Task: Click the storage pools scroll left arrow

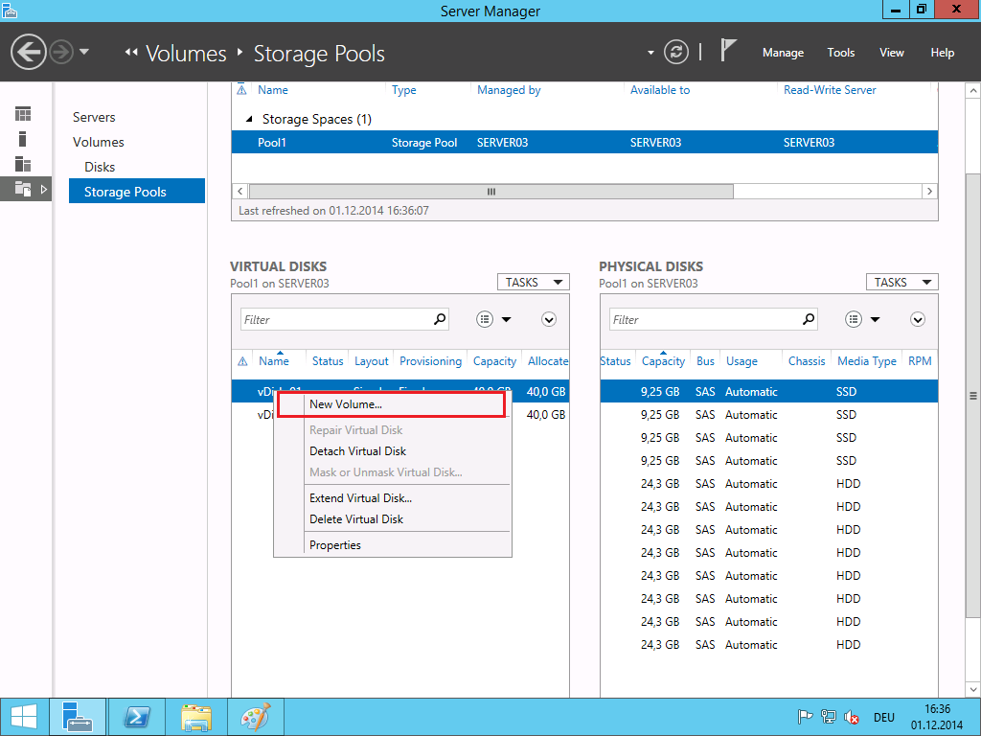Action: click(240, 191)
